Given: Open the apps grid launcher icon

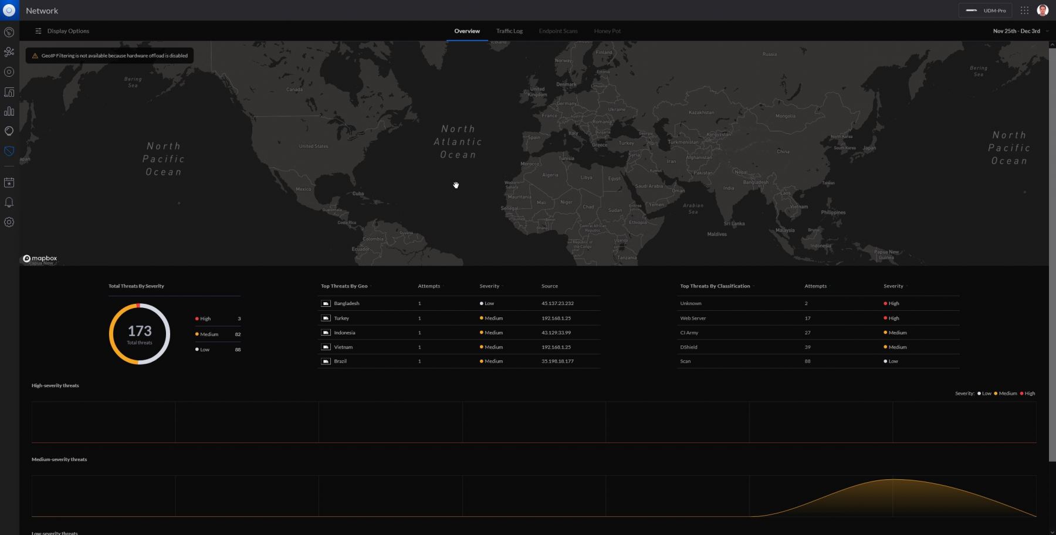Looking at the screenshot, I should (1024, 11).
